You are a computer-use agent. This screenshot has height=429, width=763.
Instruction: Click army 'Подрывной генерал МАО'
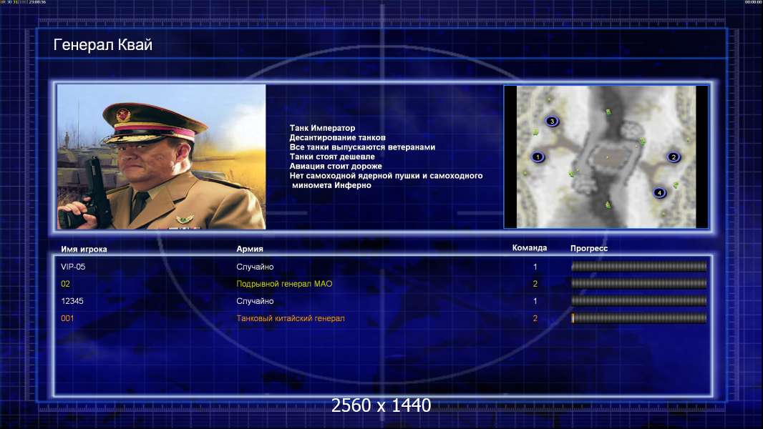coord(284,284)
